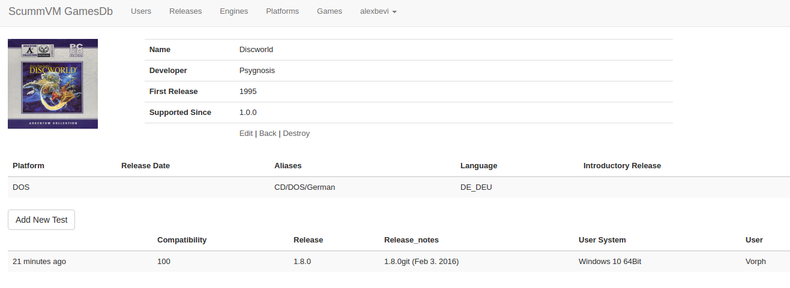Image resolution: width=790 pixels, height=288 pixels.
Task: Click the 'DE_DEU' language cell
Action: [x=476, y=187]
